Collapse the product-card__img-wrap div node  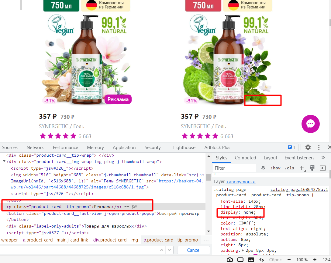[x=4, y=161]
